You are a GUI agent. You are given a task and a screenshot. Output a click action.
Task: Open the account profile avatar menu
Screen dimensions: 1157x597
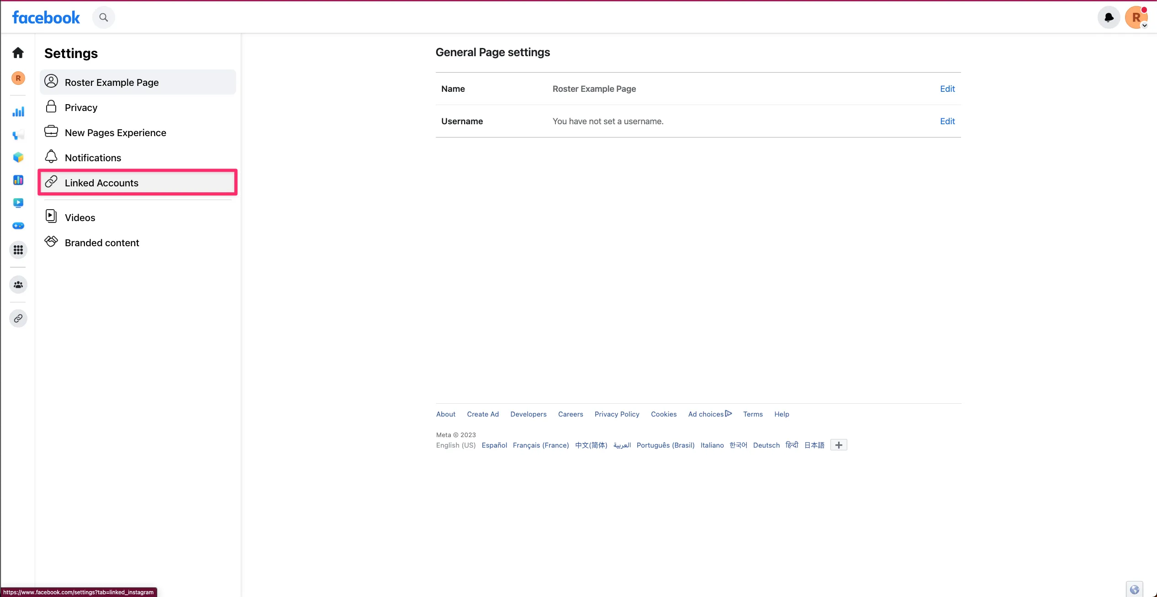pos(1136,17)
